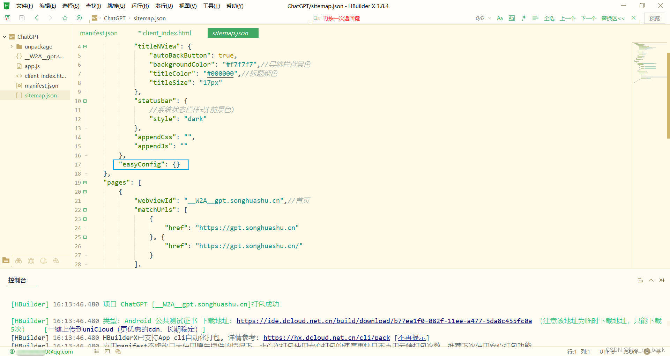Open the debug bug panel icon
The width and height of the screenshot is (670, 356).
[31, 261]
